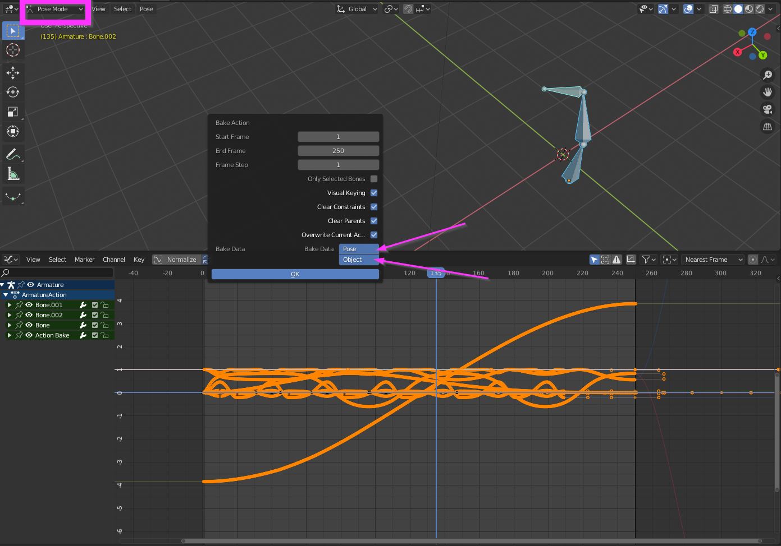This screenshot has width=781, height=546.
Task: Disable the Visual Keying checkbox
Action: pos(374,192)
